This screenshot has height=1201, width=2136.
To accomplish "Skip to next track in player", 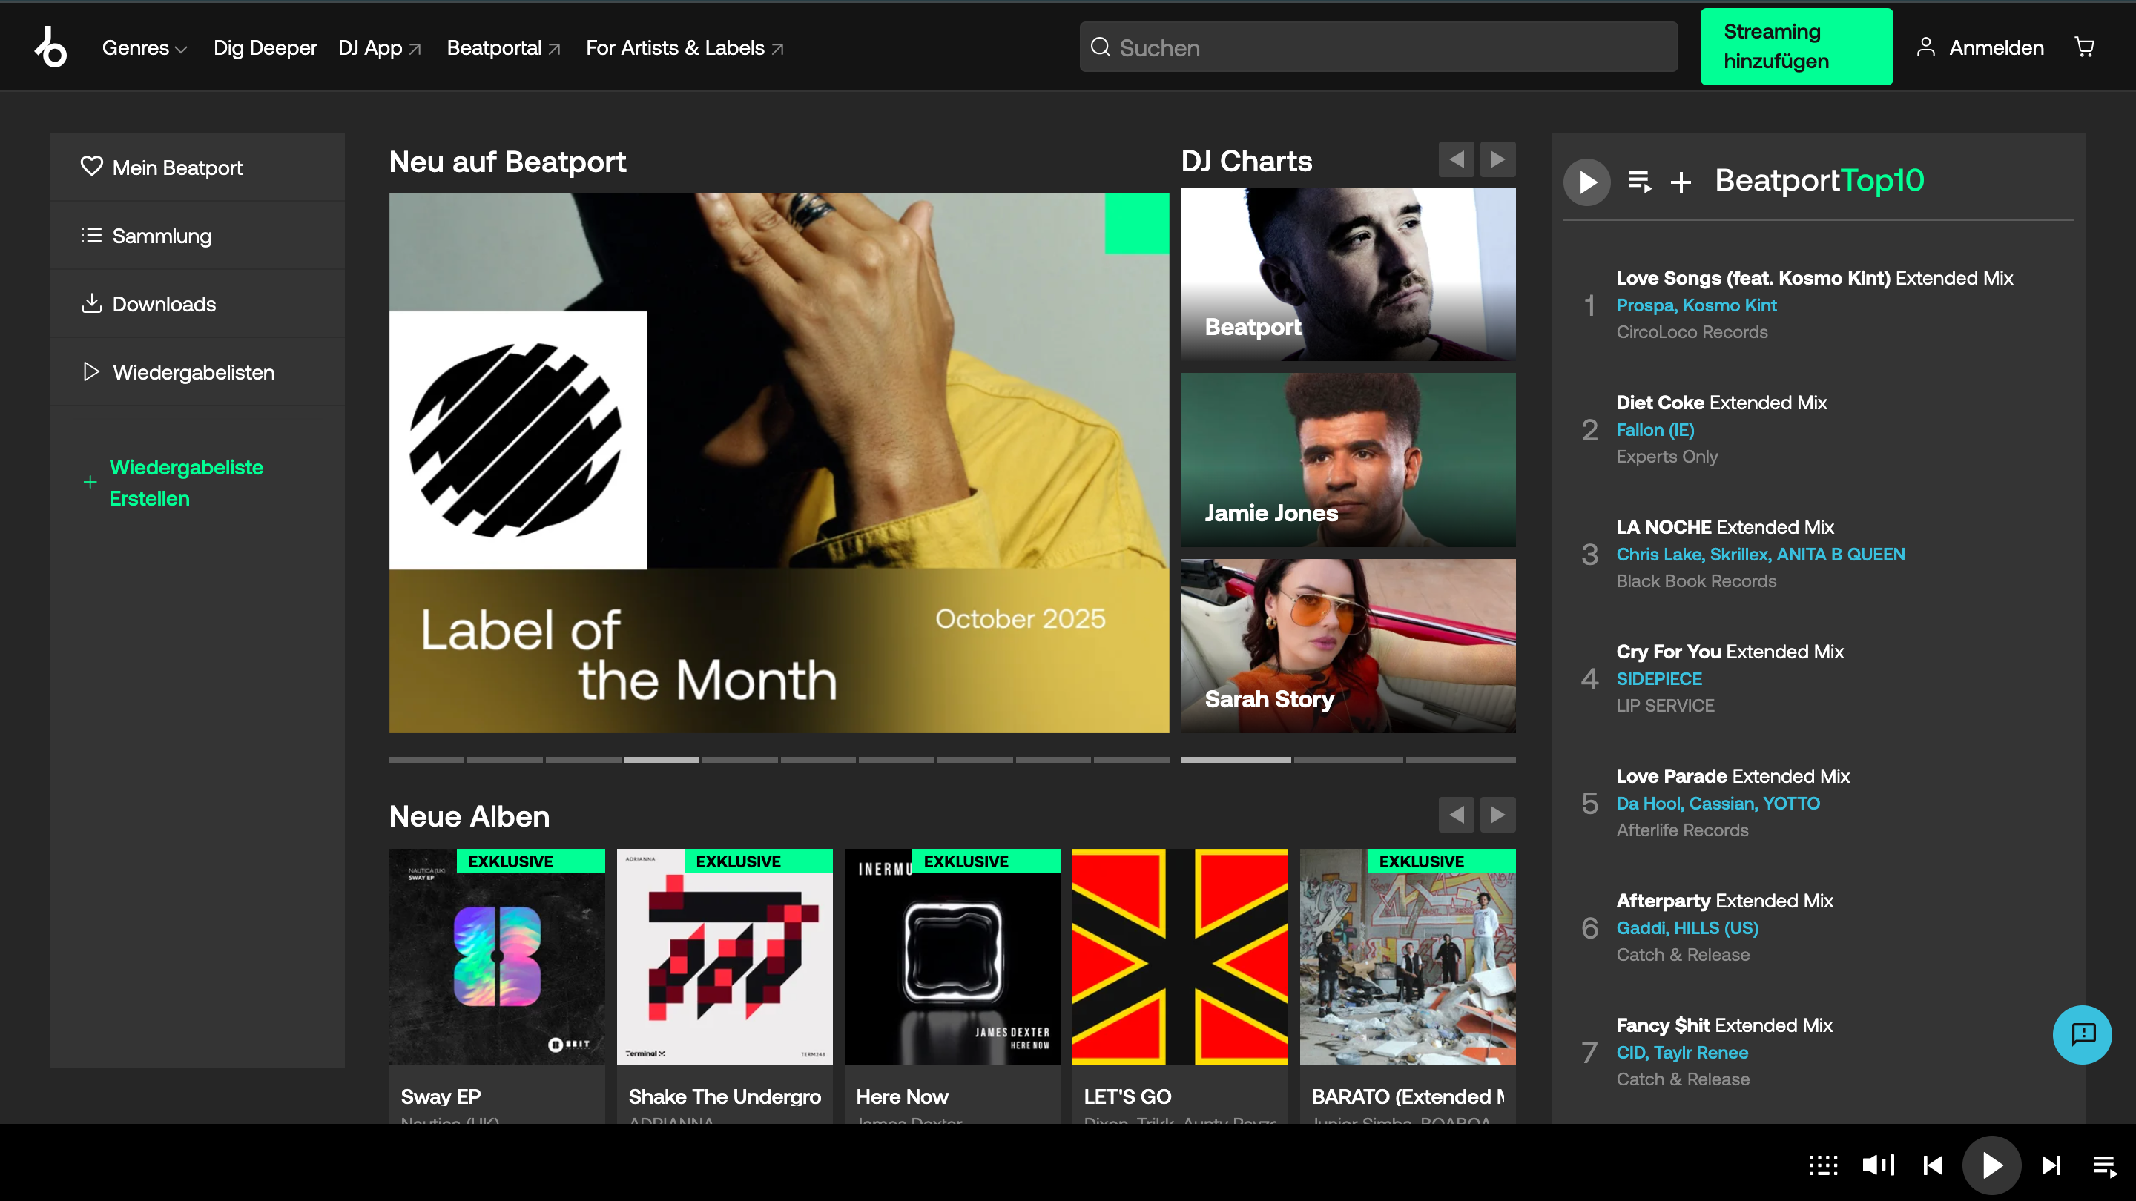I will (x=2051, y=1165).
